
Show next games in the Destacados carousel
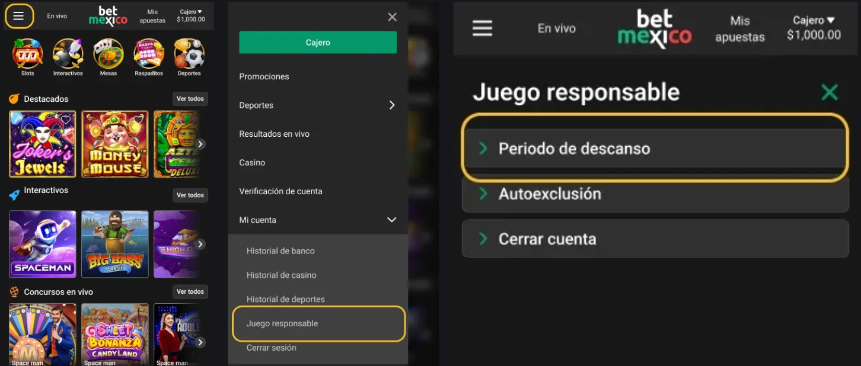pos(201,144)
